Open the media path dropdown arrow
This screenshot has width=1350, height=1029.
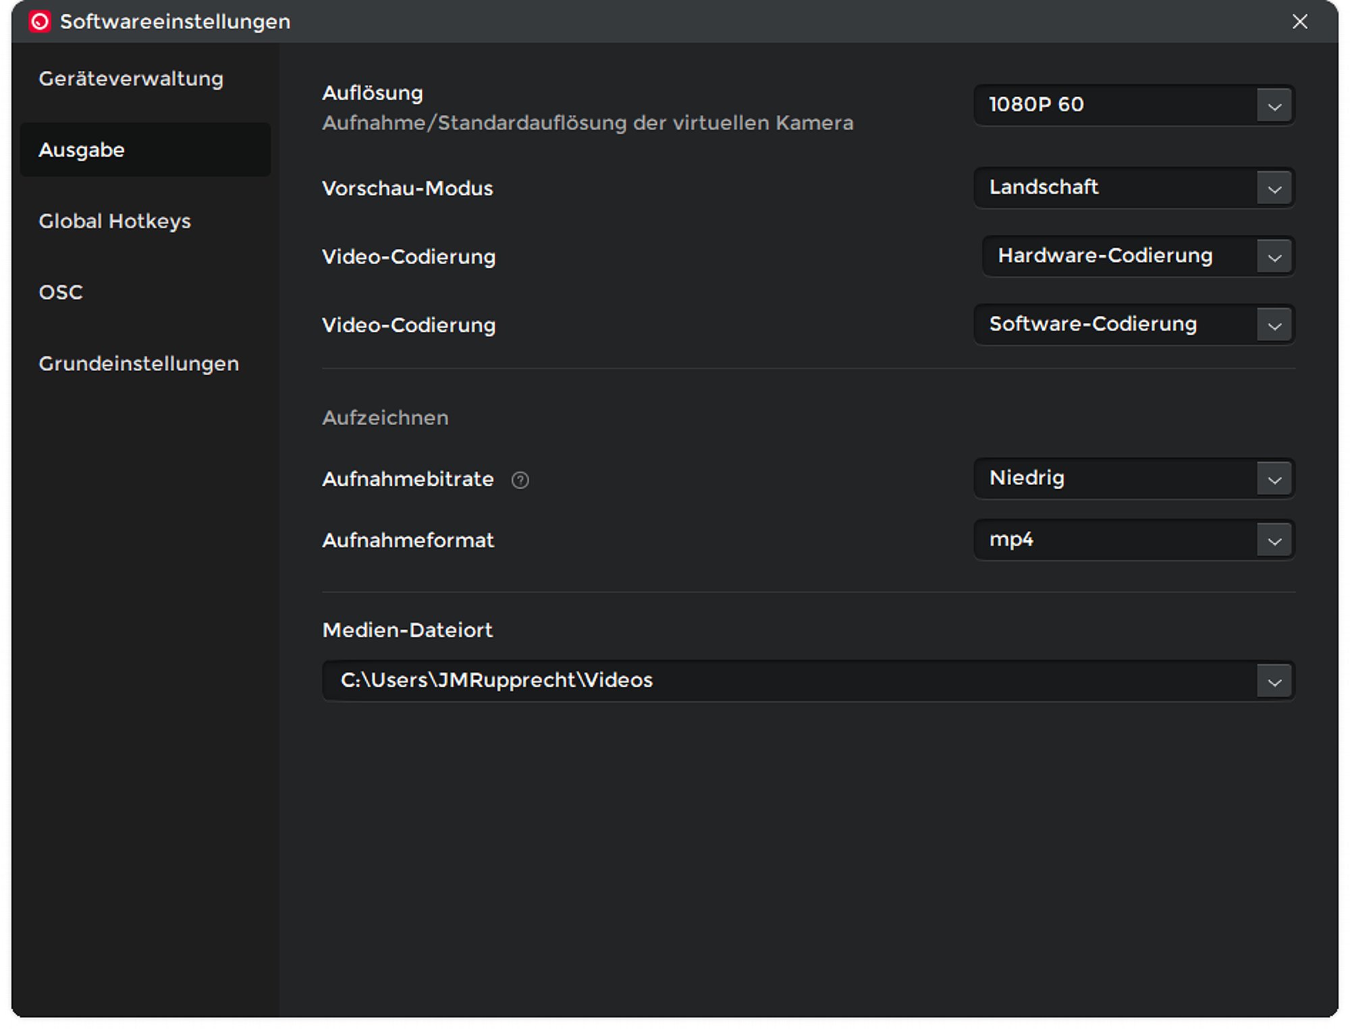[x=1274, y=682]
